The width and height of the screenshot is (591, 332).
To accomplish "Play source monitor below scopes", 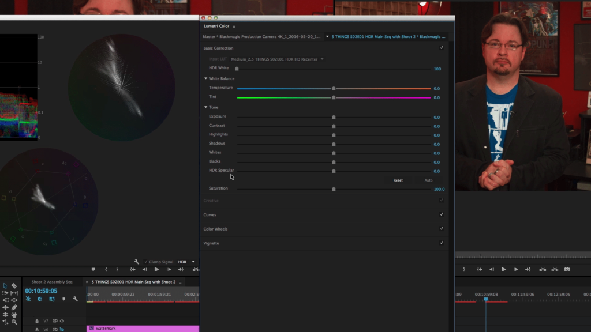I will [156, 270].
